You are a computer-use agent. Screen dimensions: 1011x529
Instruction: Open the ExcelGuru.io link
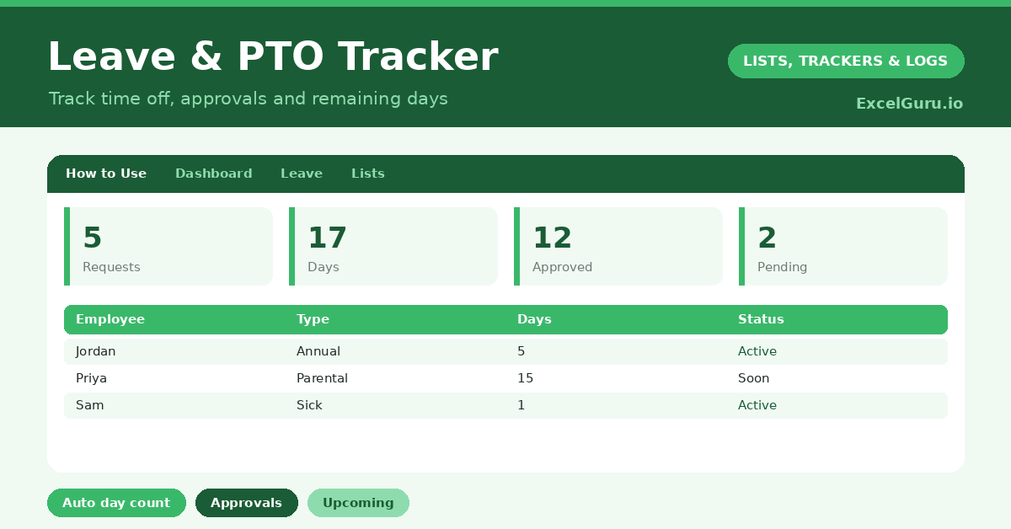point(909,104)
